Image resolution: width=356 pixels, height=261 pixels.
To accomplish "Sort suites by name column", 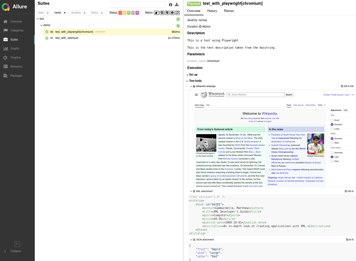I will pyautogui.click(x=60, y=13).
